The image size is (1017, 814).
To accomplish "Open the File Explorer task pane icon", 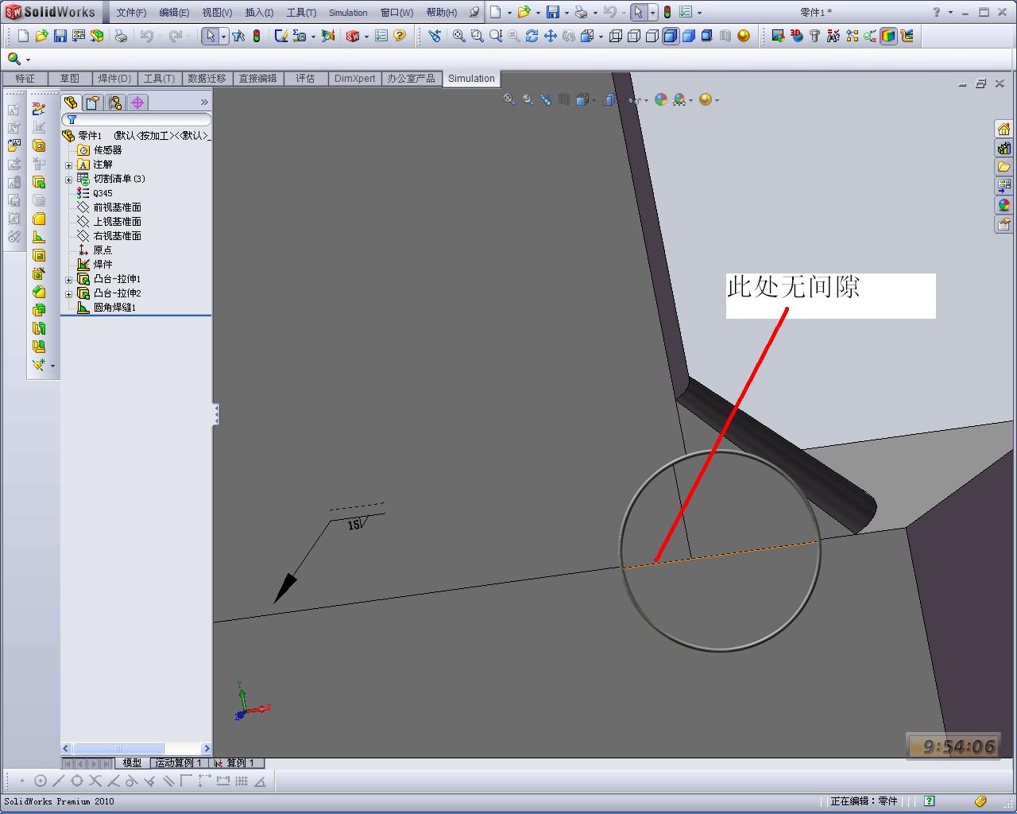I will click(x=1003, y=167).
